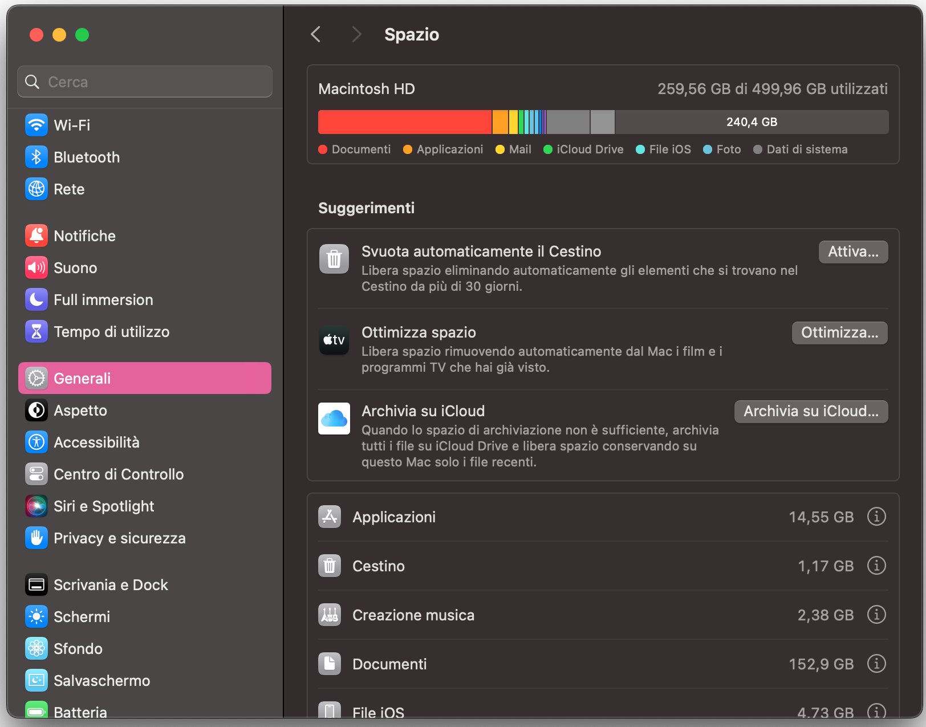This screenshot has height=727, width=926.
Task: Click the Cerca search field
Action: (145, 82)
